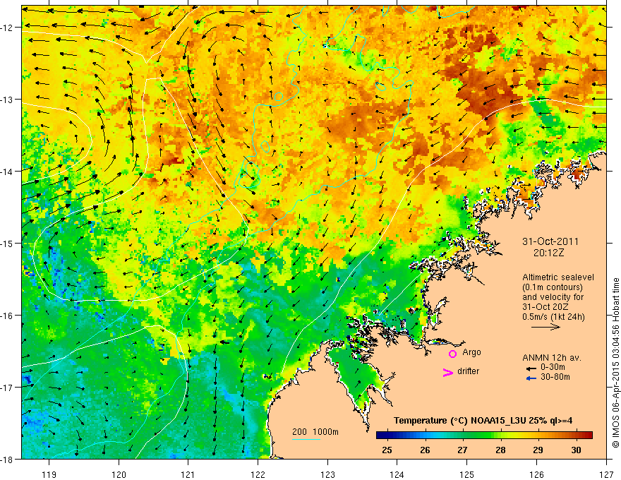Click the longitude axis label 127
Image resolution: width=621 pixels, height=480 pixels.
tap(606, 475)
